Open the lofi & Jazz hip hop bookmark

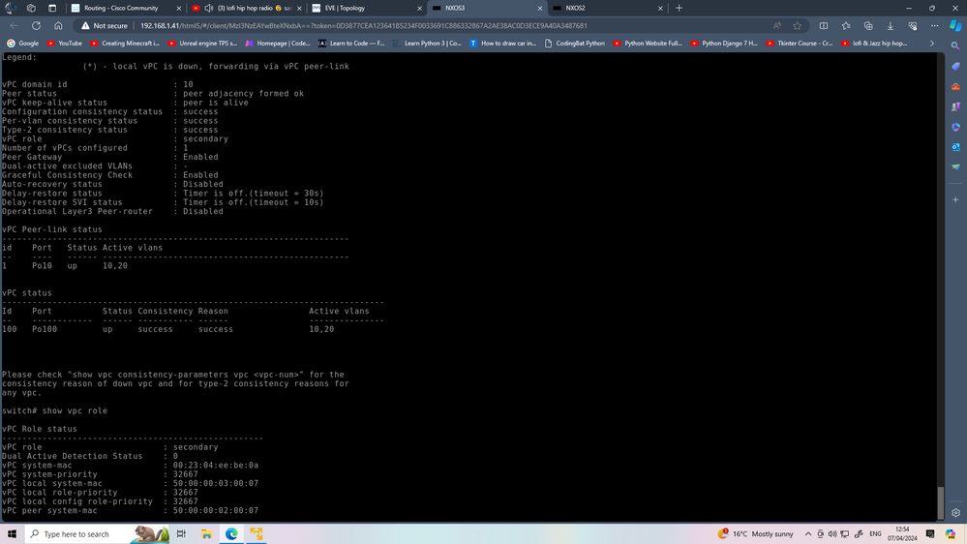pyautogui.click(x=874, y=44)
